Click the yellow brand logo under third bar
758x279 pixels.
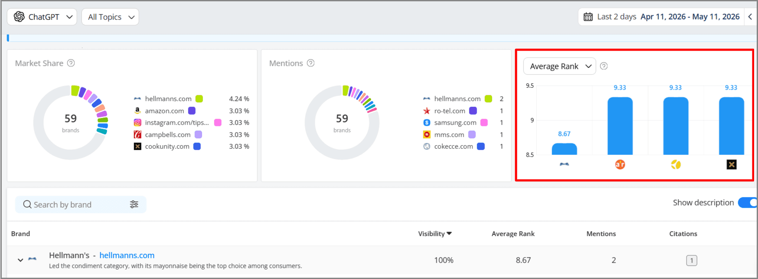pos(676,164)
